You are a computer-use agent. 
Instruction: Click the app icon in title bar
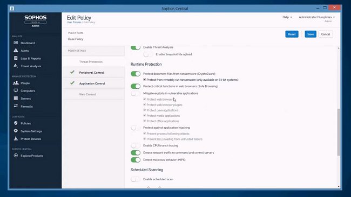coord(12,9)
